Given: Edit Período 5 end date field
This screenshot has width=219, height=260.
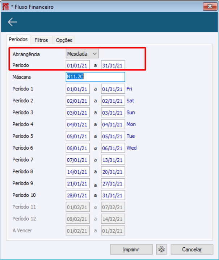Looking at the screenshot, I should click(x=113, y=136).
